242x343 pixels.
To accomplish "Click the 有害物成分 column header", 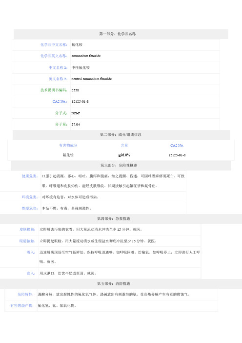I will (x=68, y=145).
